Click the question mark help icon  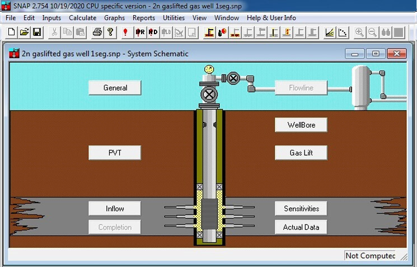[111, 32]
